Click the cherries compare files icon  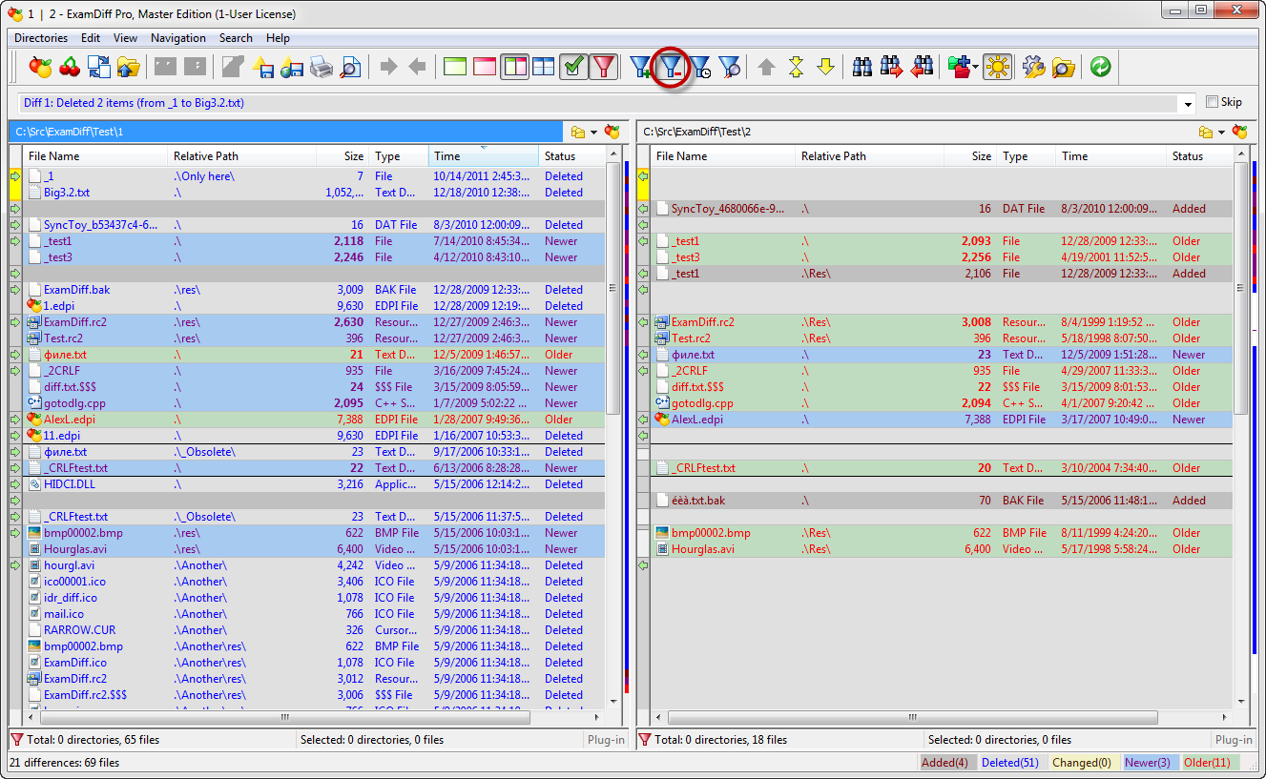[70, 67]
